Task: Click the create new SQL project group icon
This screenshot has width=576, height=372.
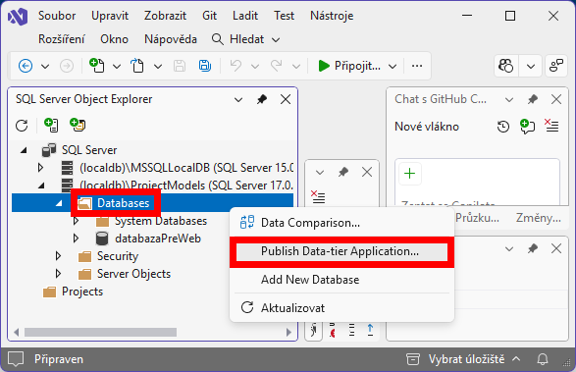Action: pyautogui.click(x=78, y=125)
